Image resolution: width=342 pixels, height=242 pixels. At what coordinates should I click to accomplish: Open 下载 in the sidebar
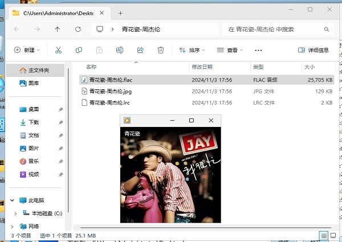pos(33,122)
